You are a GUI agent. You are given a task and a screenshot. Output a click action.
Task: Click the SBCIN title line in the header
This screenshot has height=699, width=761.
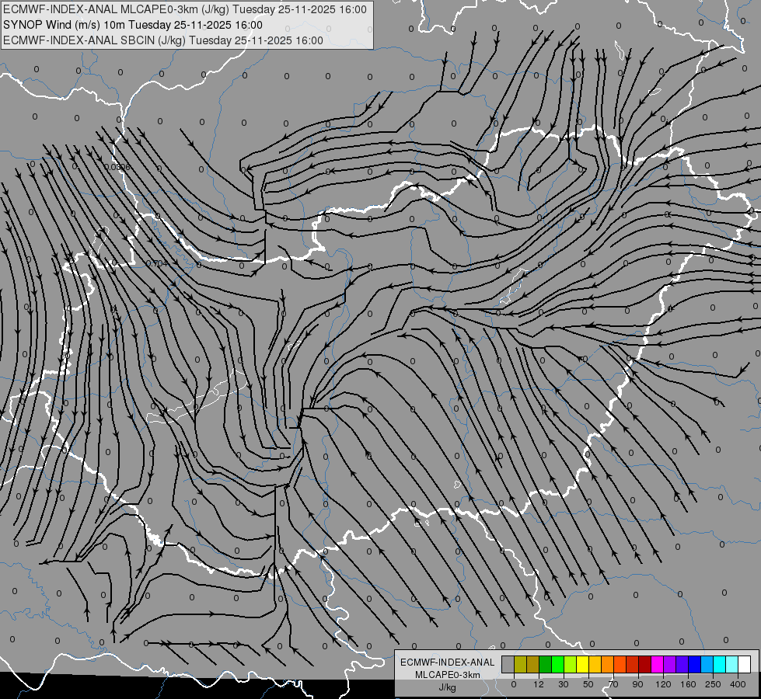click(x=163, y=40)
